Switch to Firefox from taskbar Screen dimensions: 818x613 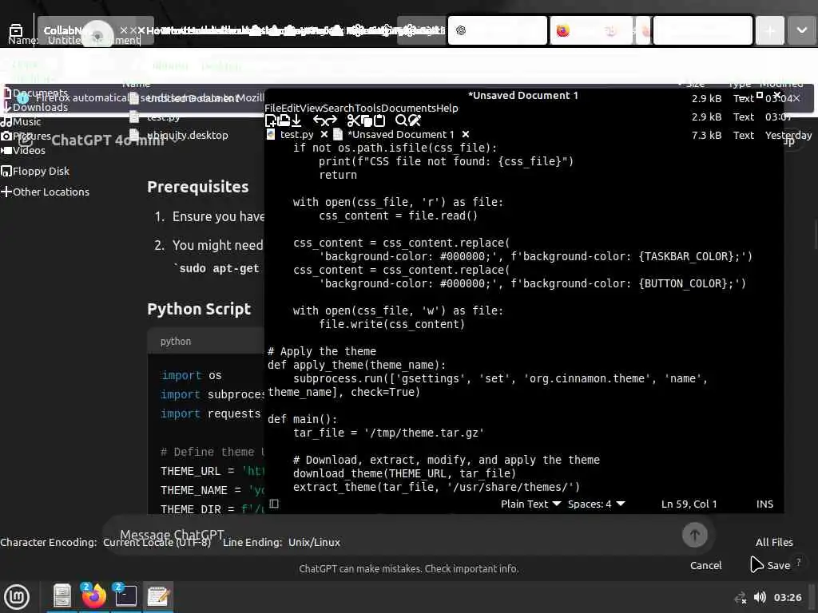coord(94,595)
